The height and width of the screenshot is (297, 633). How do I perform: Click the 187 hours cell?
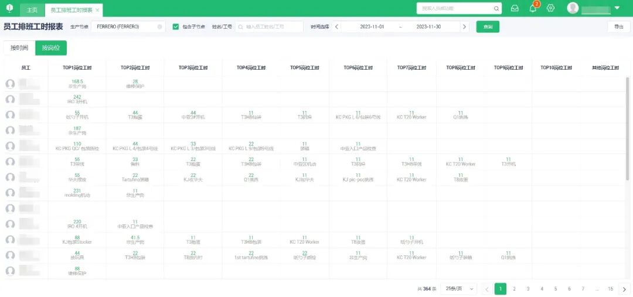pos(77,131)
